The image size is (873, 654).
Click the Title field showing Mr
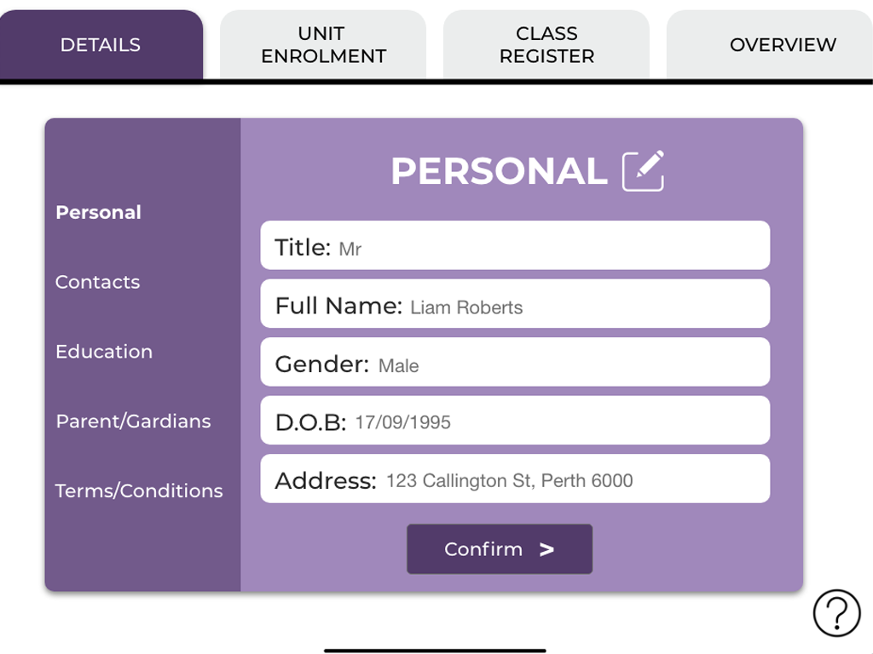coord(515,245)
